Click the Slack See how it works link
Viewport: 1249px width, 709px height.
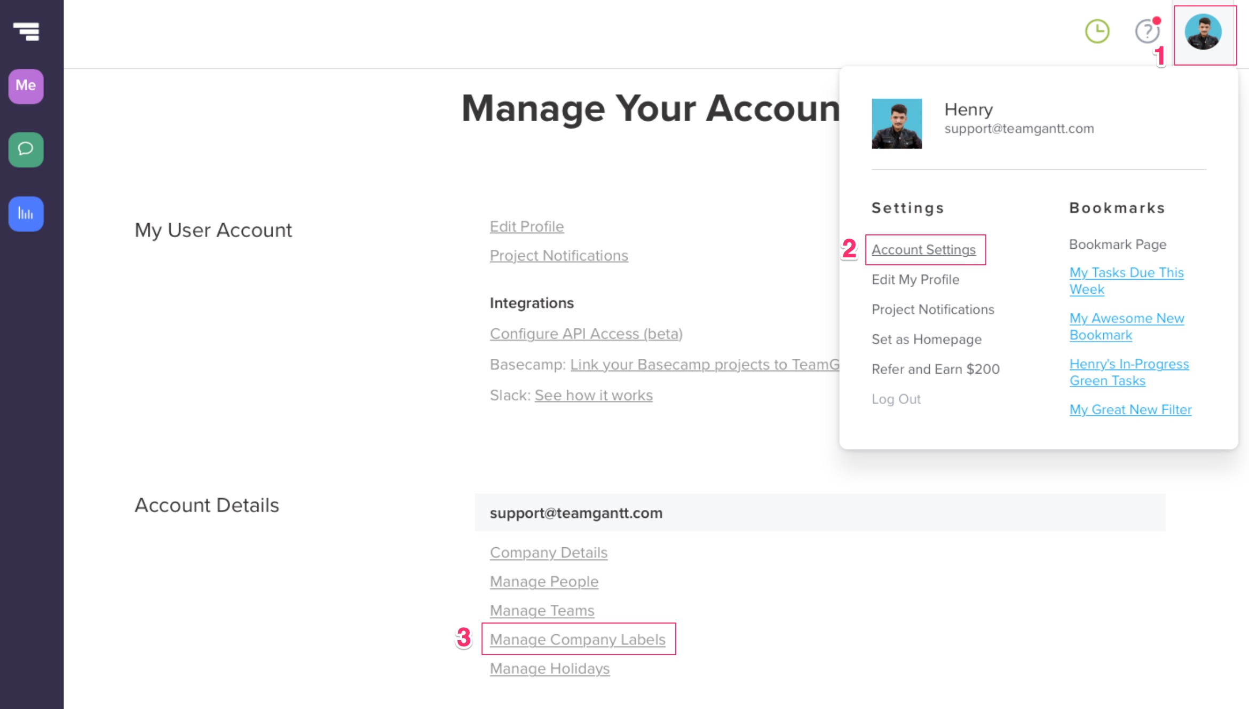coord(594,395)
